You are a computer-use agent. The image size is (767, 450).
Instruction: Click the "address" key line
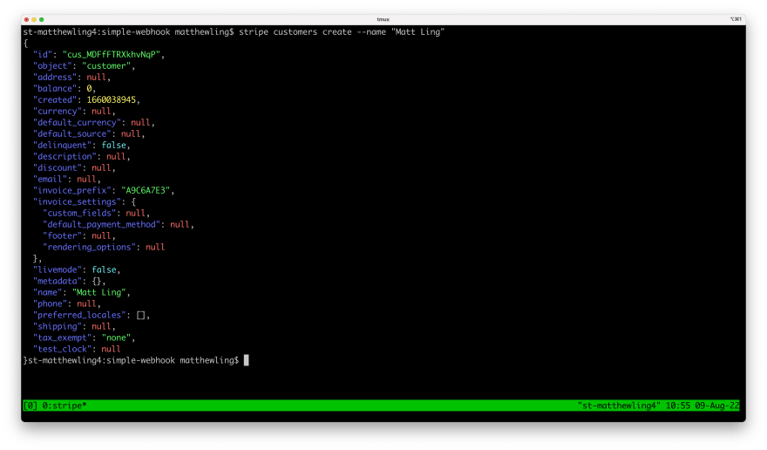[x=71, y=78]
